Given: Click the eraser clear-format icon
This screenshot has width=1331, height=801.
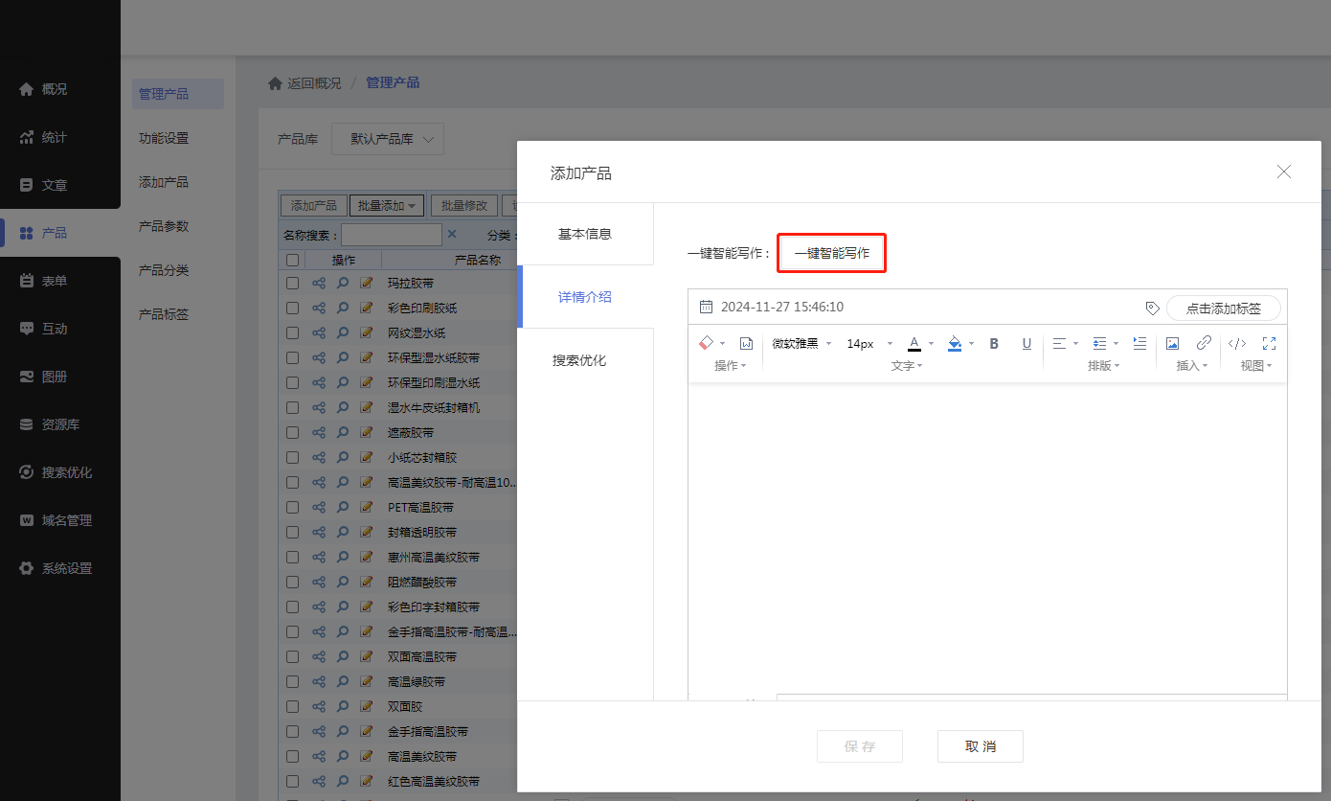Looking at the screenshot, I should point(707,343).
